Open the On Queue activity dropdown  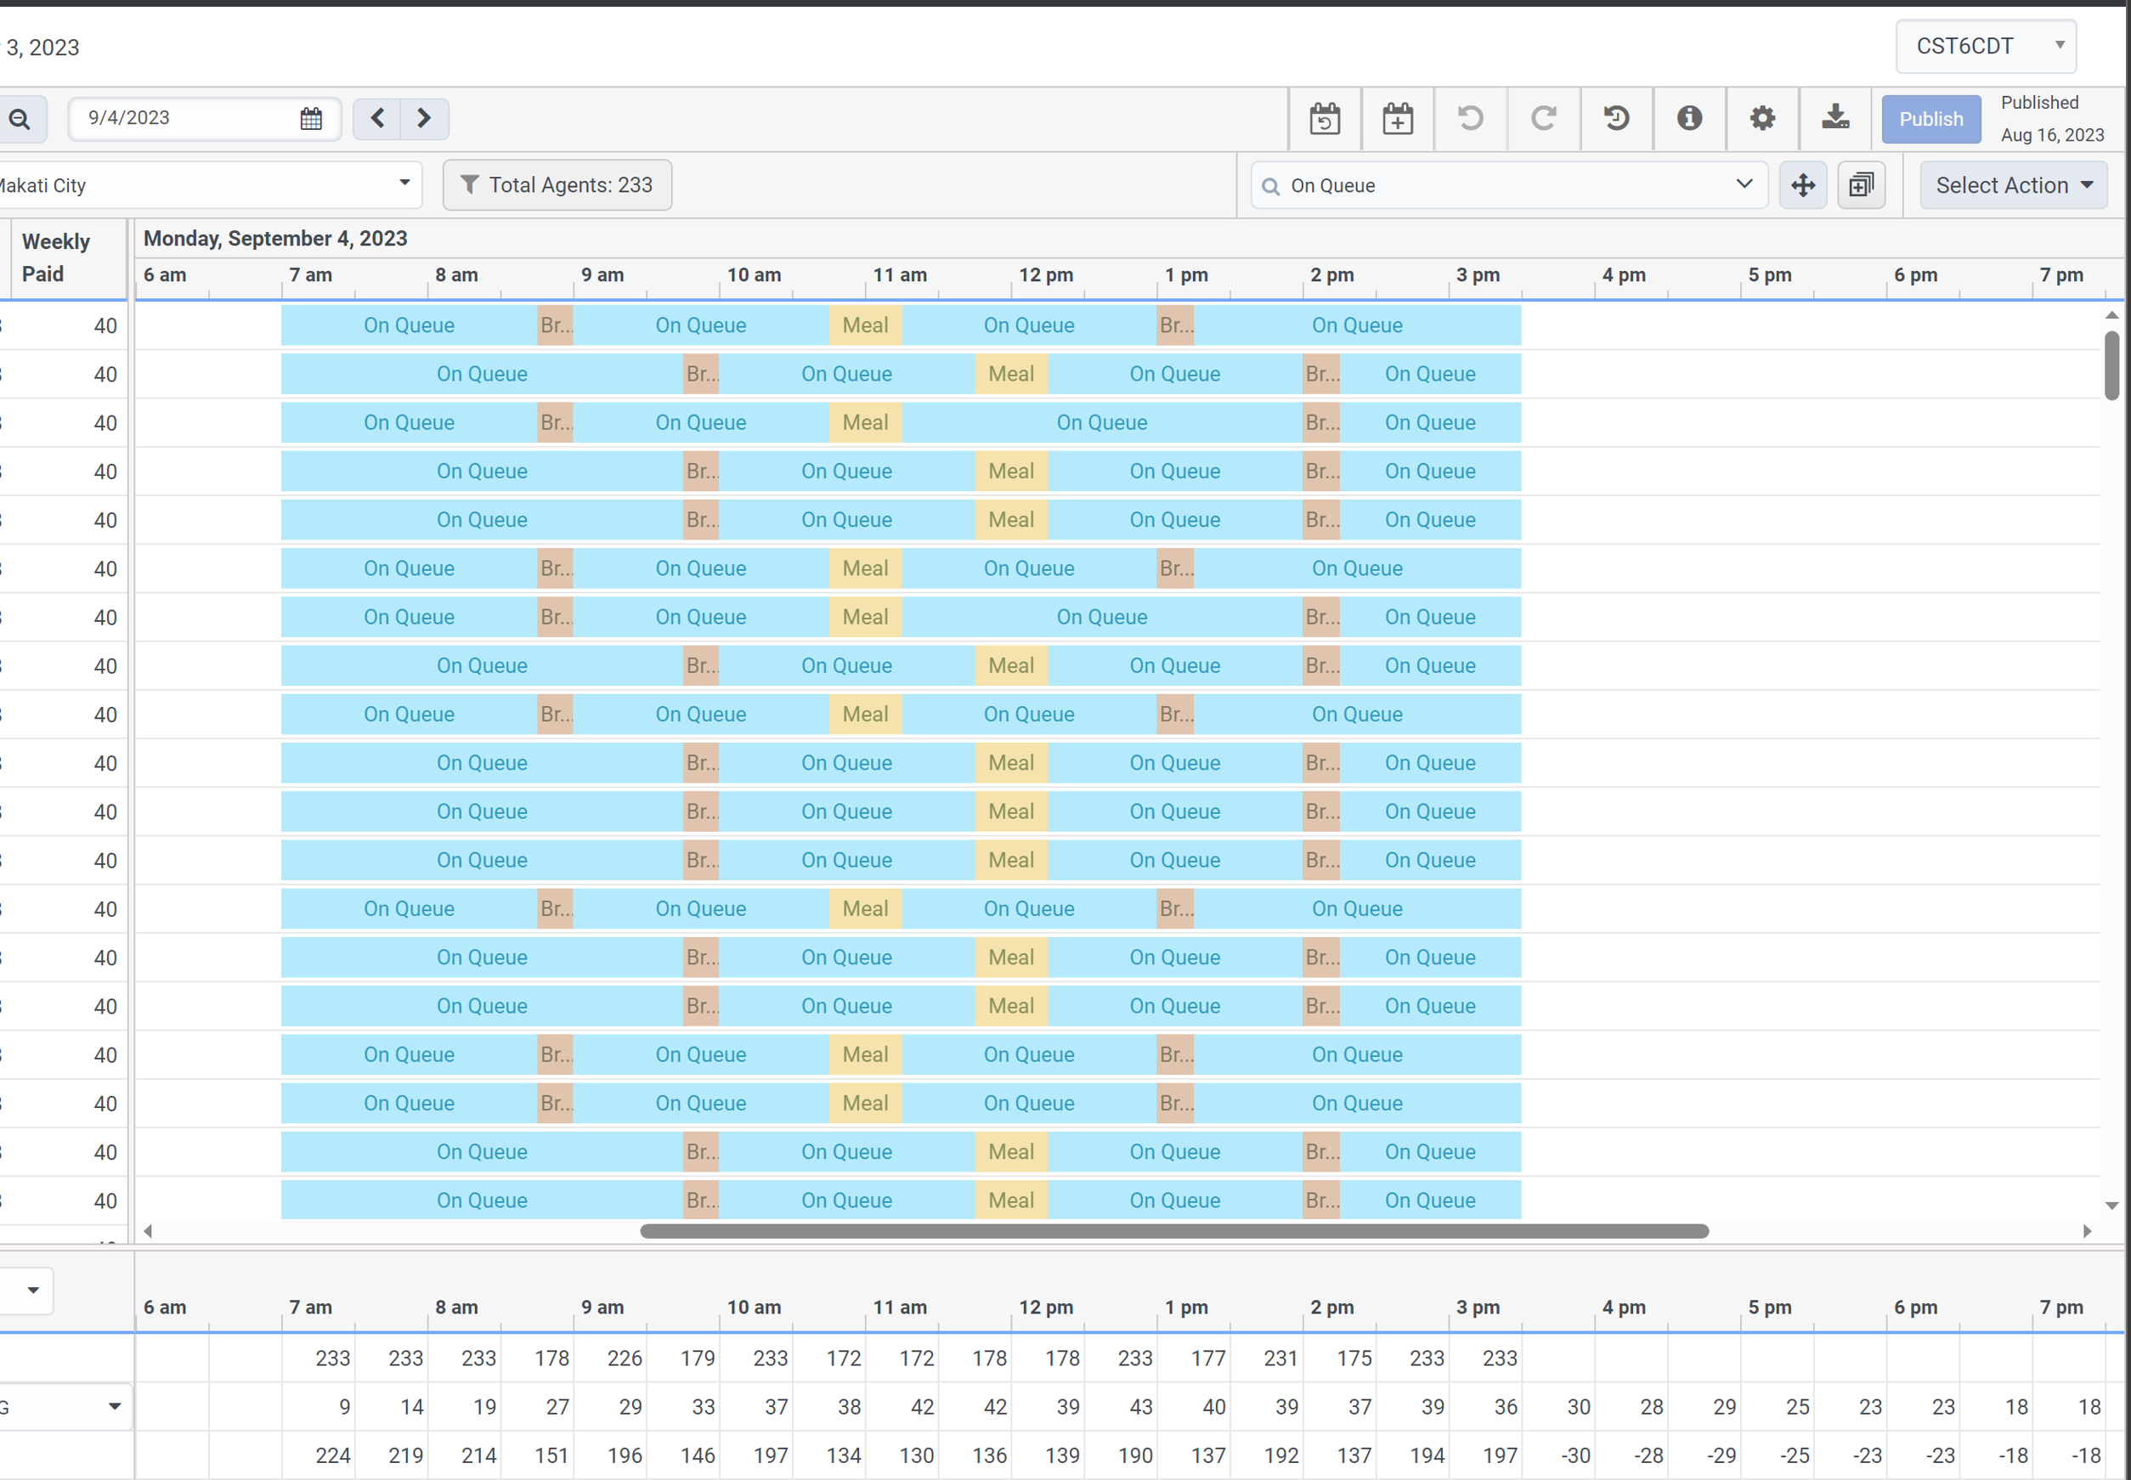click(1509, 185)
